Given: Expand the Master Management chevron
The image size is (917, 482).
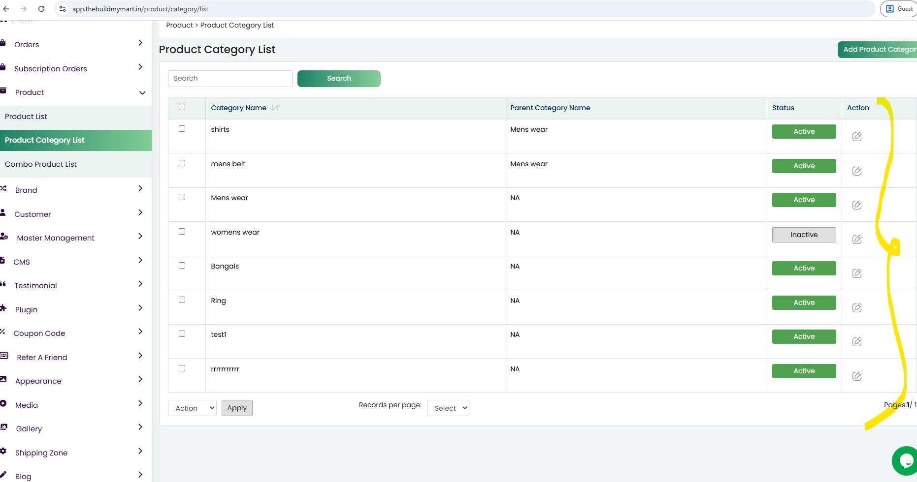Looking at the screenshot, I should pos(140,237).
